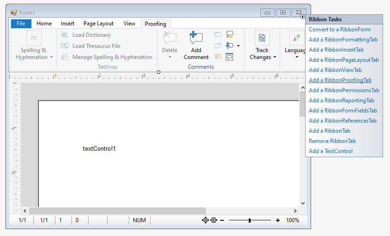
Task: Click the zoom slider thumb
Action: [x=250, y=220]
